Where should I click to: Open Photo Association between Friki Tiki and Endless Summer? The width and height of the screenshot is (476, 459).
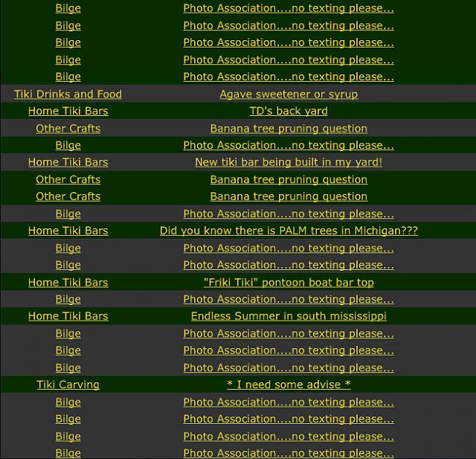[289, 299]
